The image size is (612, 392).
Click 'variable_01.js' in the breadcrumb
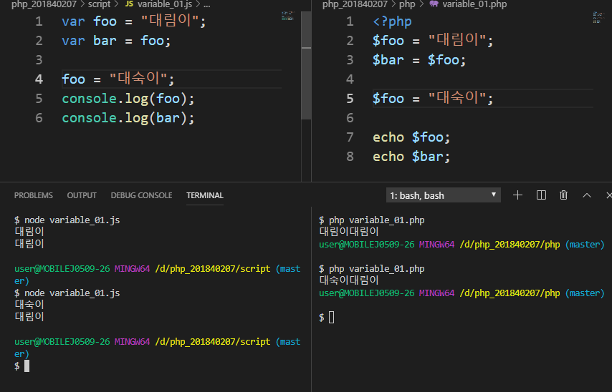click(x=165, y=4)
